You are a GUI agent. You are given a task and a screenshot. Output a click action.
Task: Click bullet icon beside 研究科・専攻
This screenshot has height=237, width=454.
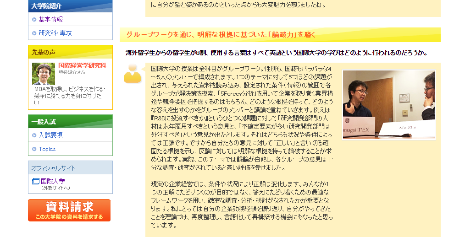[34, 33]
